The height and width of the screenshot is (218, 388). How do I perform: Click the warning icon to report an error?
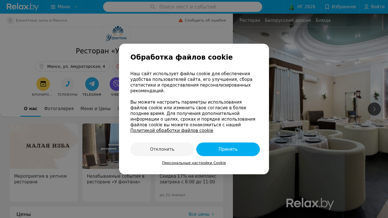point(181,20)
